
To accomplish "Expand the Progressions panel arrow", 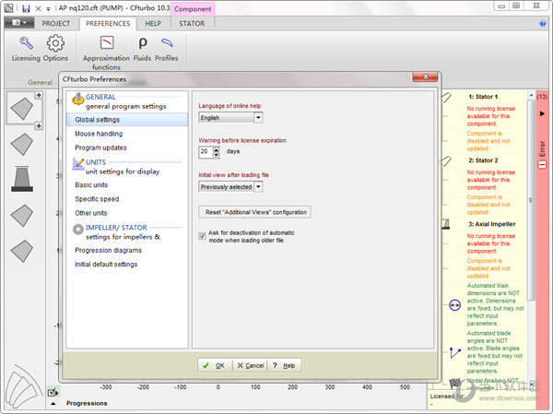I will tap(53, 404).
